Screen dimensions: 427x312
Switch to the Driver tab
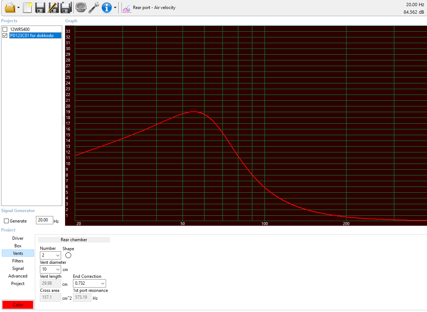18,238
